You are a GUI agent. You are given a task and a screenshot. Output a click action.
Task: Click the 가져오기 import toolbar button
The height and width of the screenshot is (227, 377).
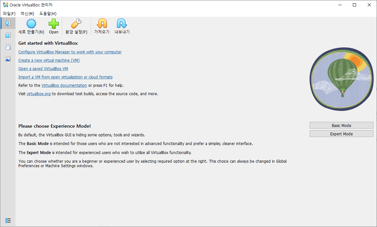[x=102, y=26]
